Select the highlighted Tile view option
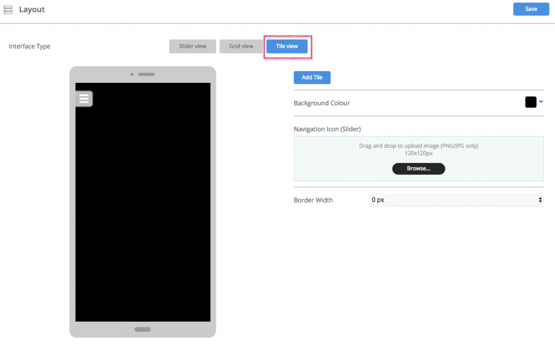The height and width of the screenshot is (345, 555). click(287, 46)
